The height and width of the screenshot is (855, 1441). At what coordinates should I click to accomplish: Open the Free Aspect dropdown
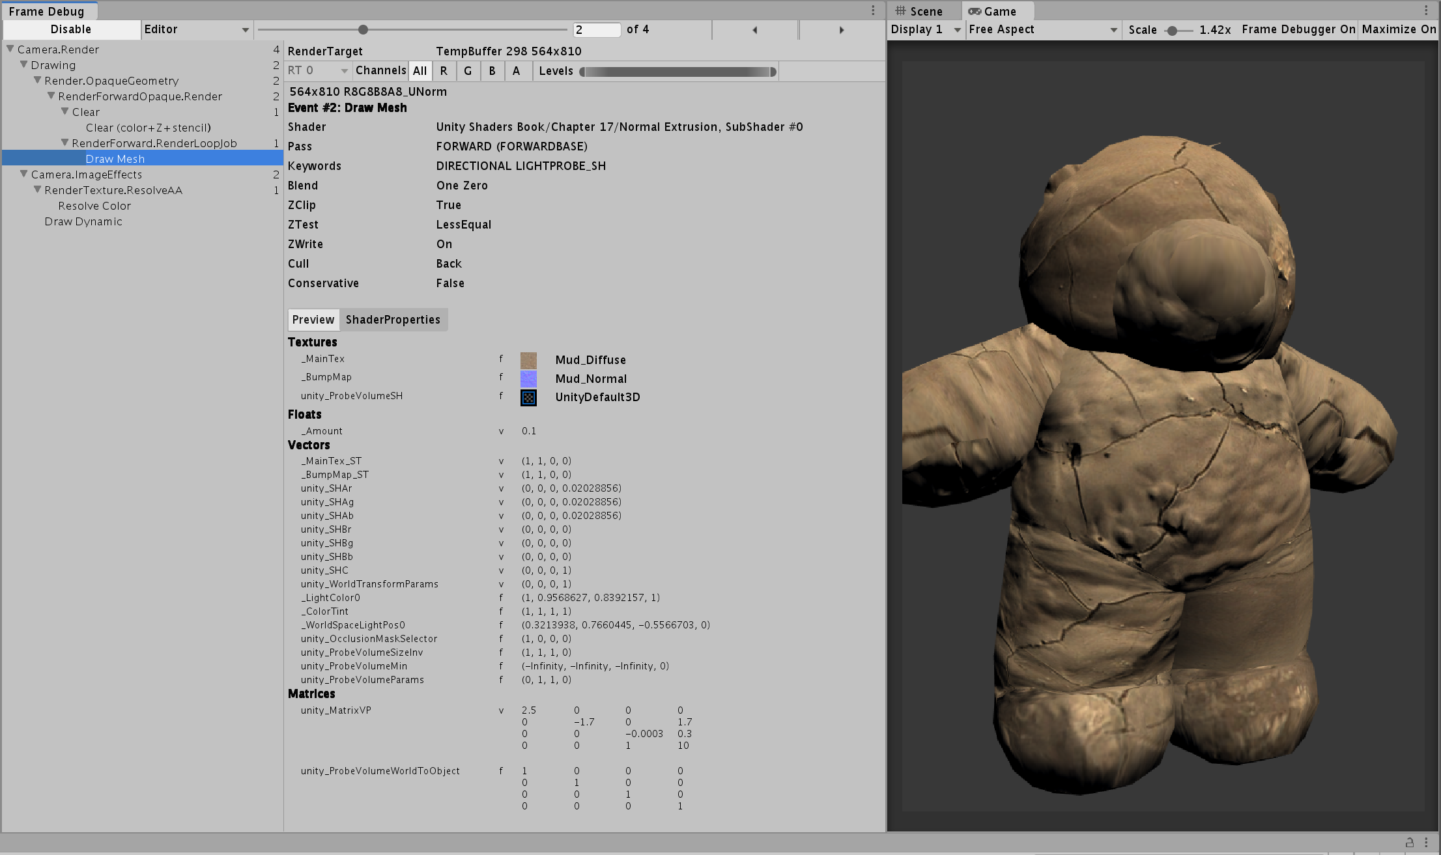point(1043,30)
